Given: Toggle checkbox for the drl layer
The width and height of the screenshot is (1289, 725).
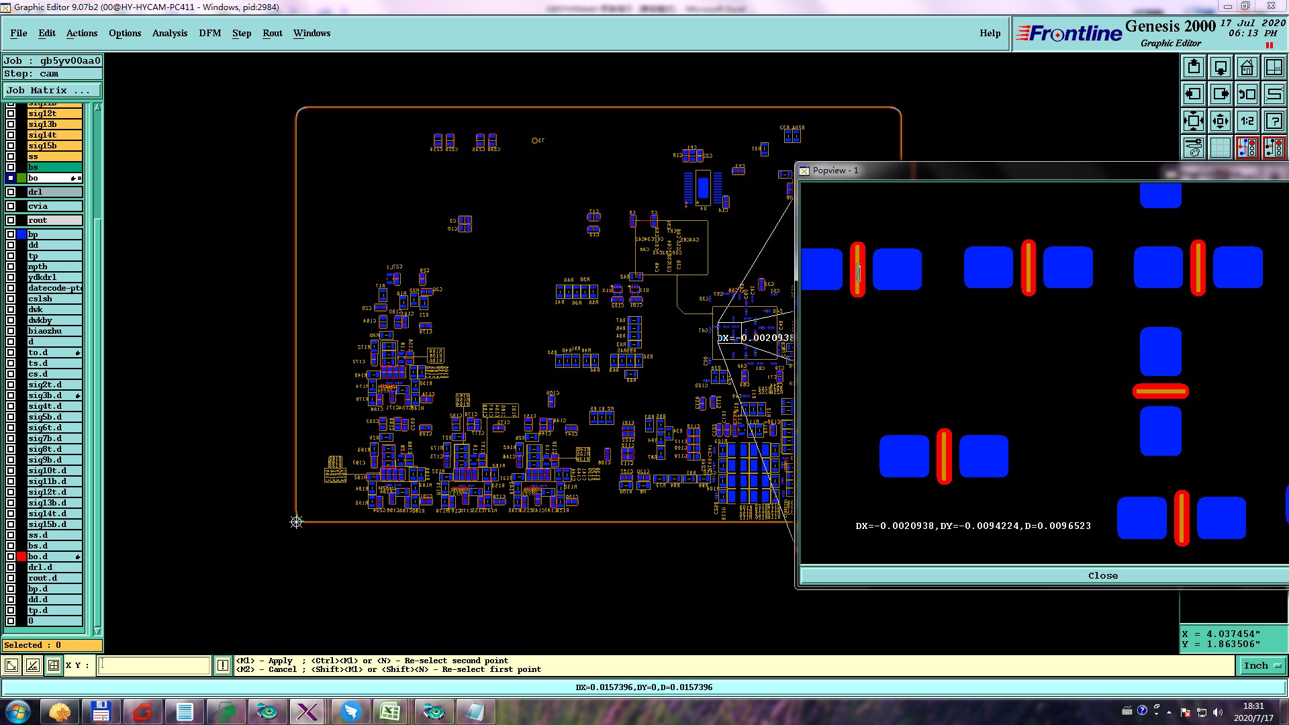Looking at the screenshot, I should coord(11,192).
